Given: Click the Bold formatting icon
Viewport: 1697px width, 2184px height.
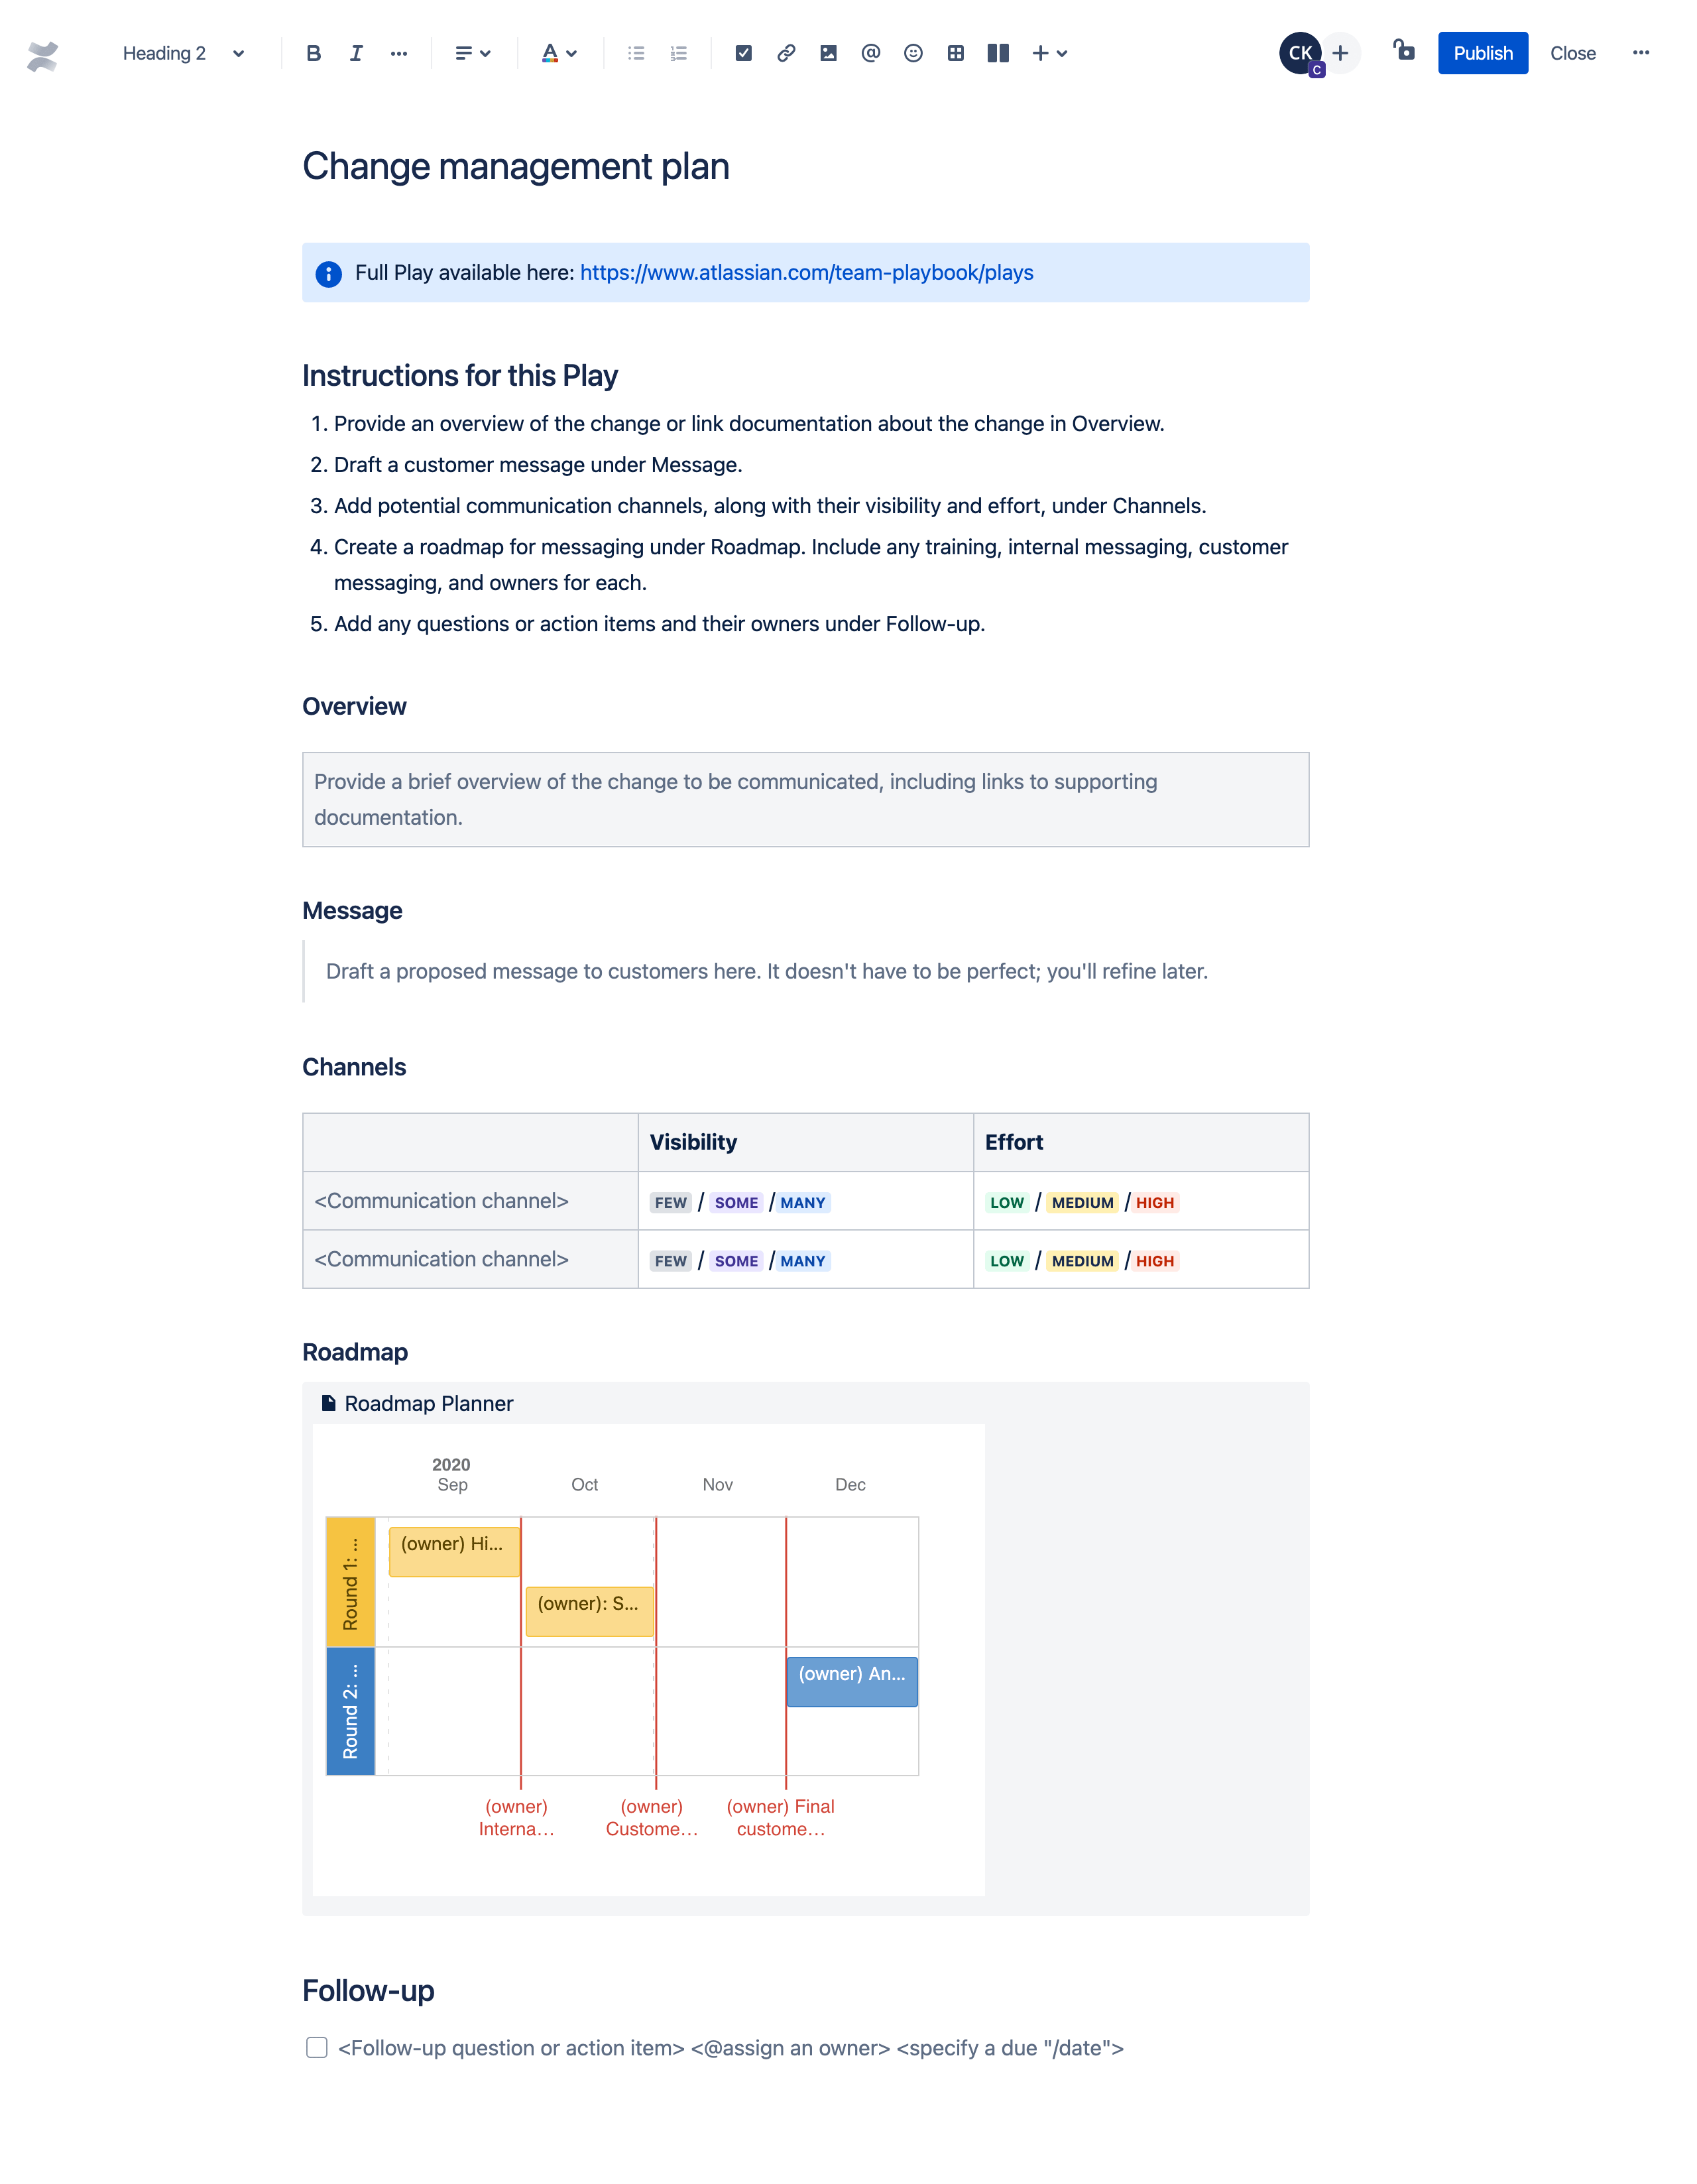Looking at the screenshot, I should pos(312,53).
